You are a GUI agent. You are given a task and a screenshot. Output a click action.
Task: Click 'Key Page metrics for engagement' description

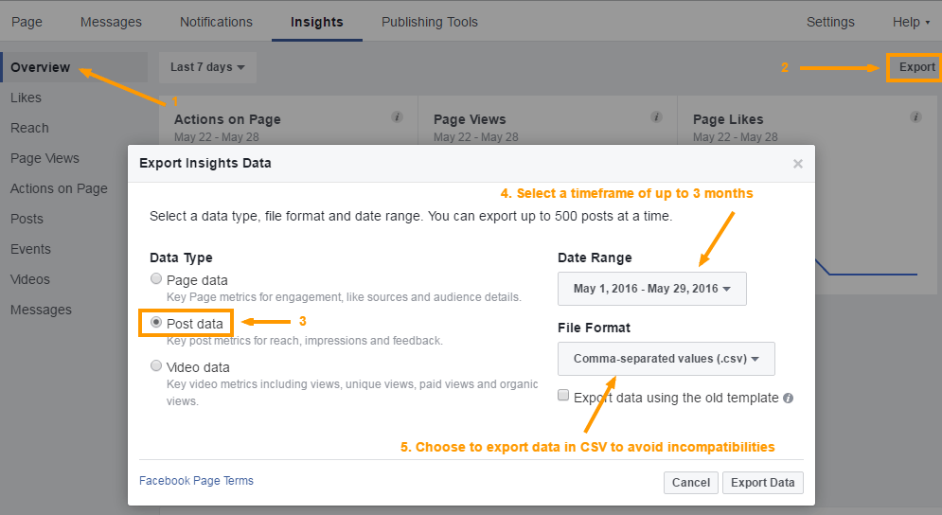[x=344, y=297]
